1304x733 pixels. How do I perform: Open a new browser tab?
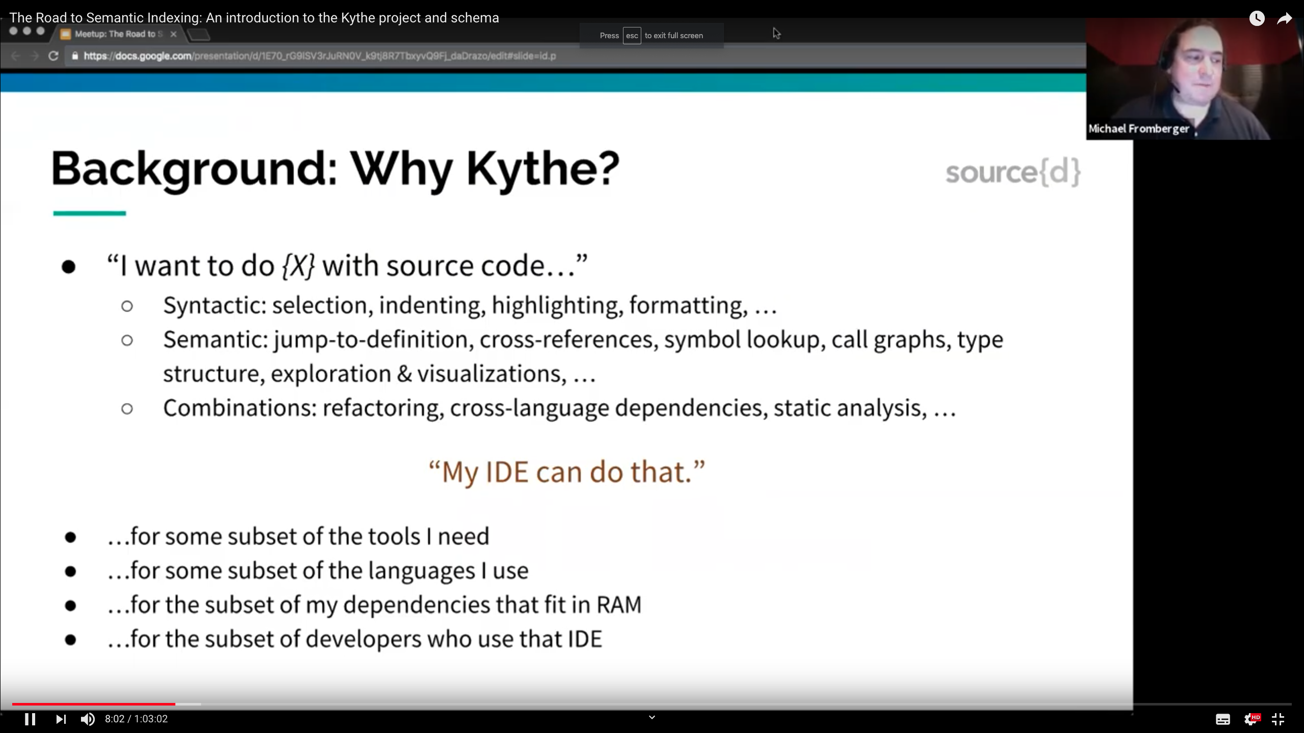pos(199,34)
